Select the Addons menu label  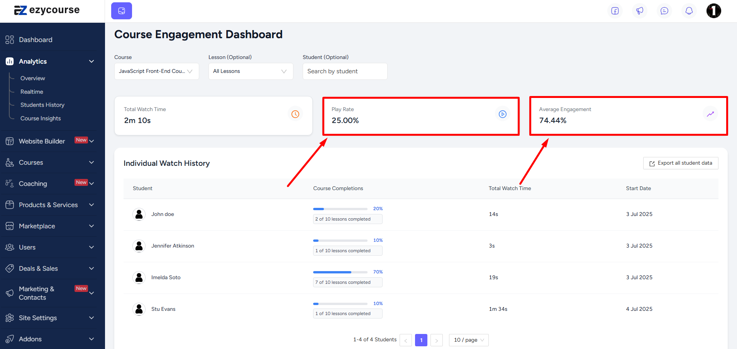[30, 339]
